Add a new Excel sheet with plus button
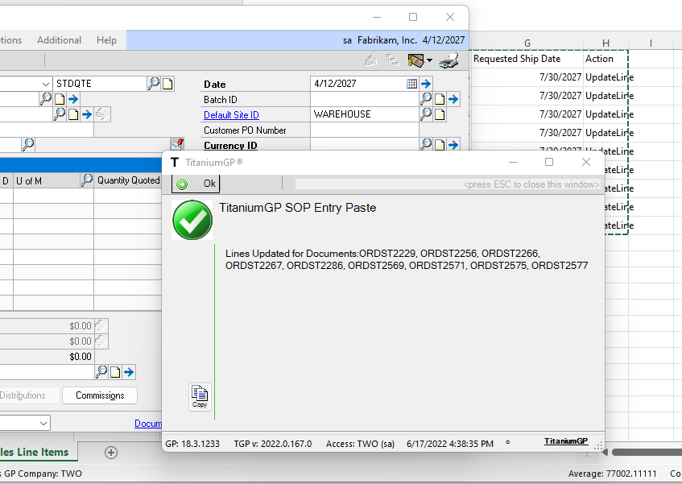The image size is (682, 484). tap(111, 453)
